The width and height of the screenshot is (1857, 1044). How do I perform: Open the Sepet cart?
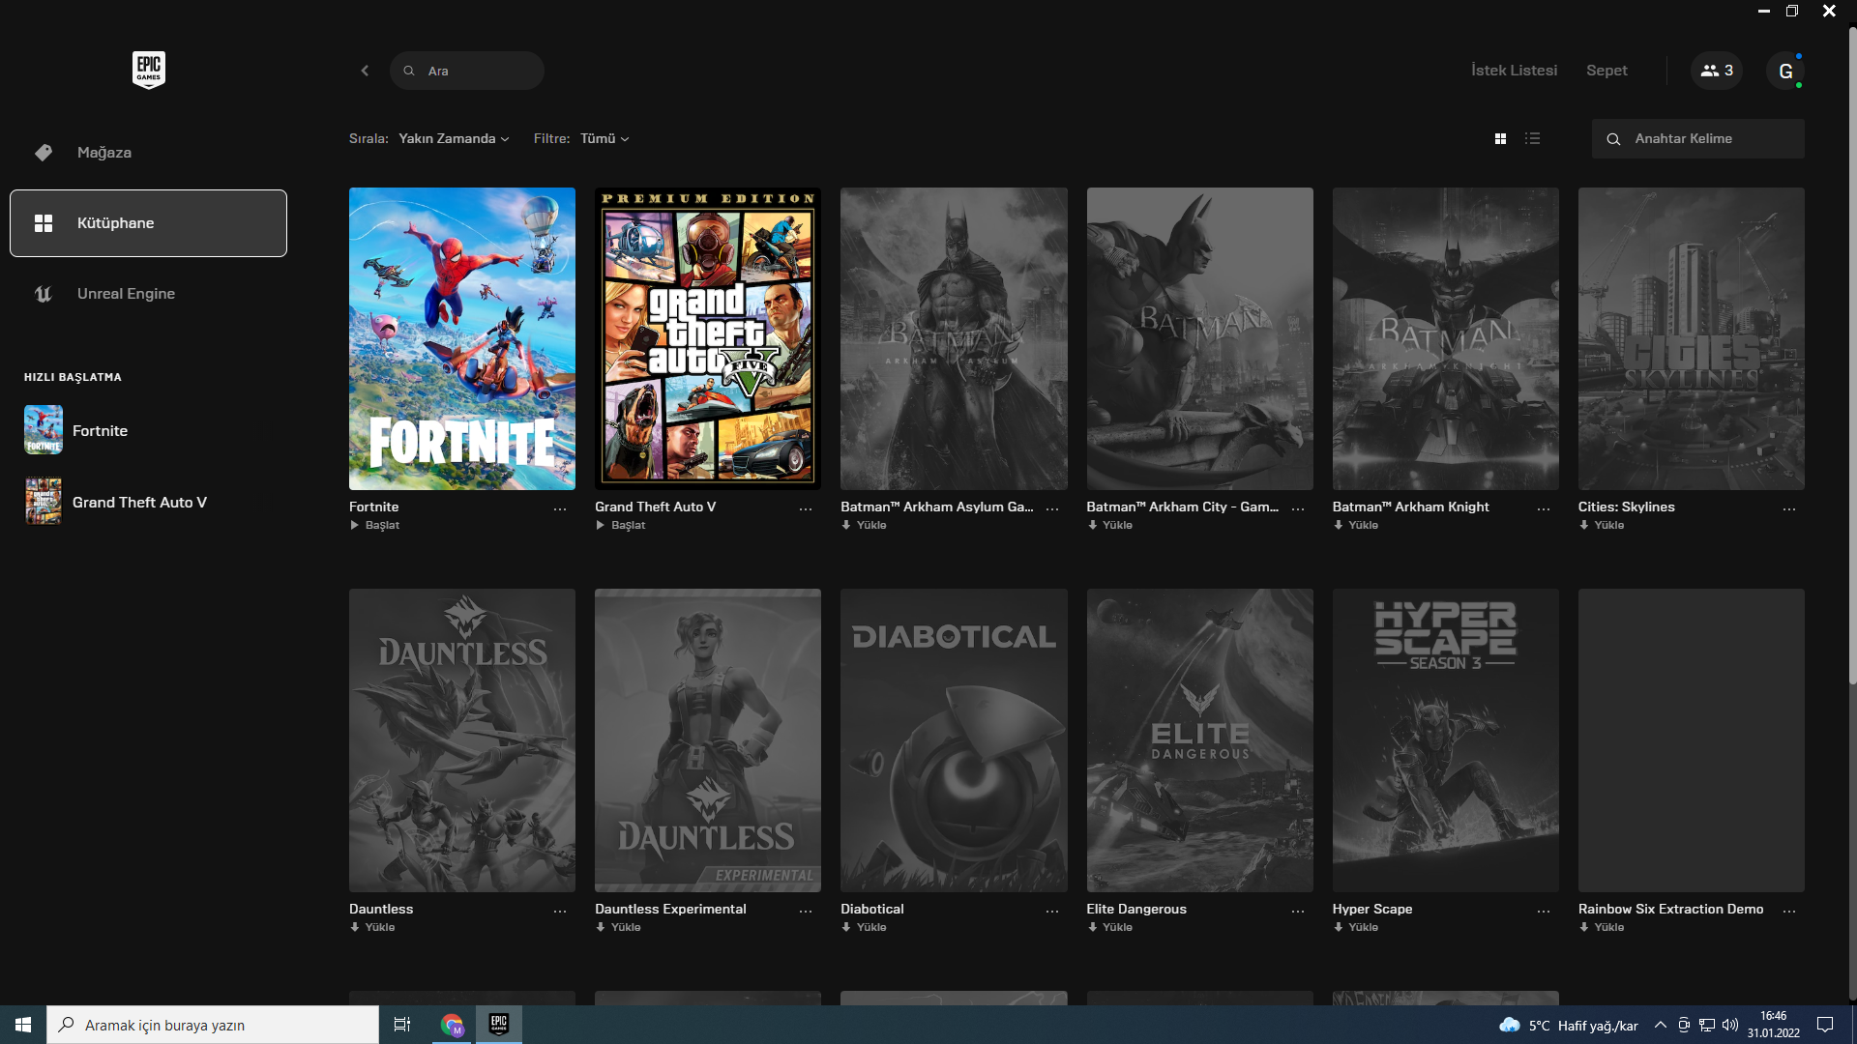1606,71
